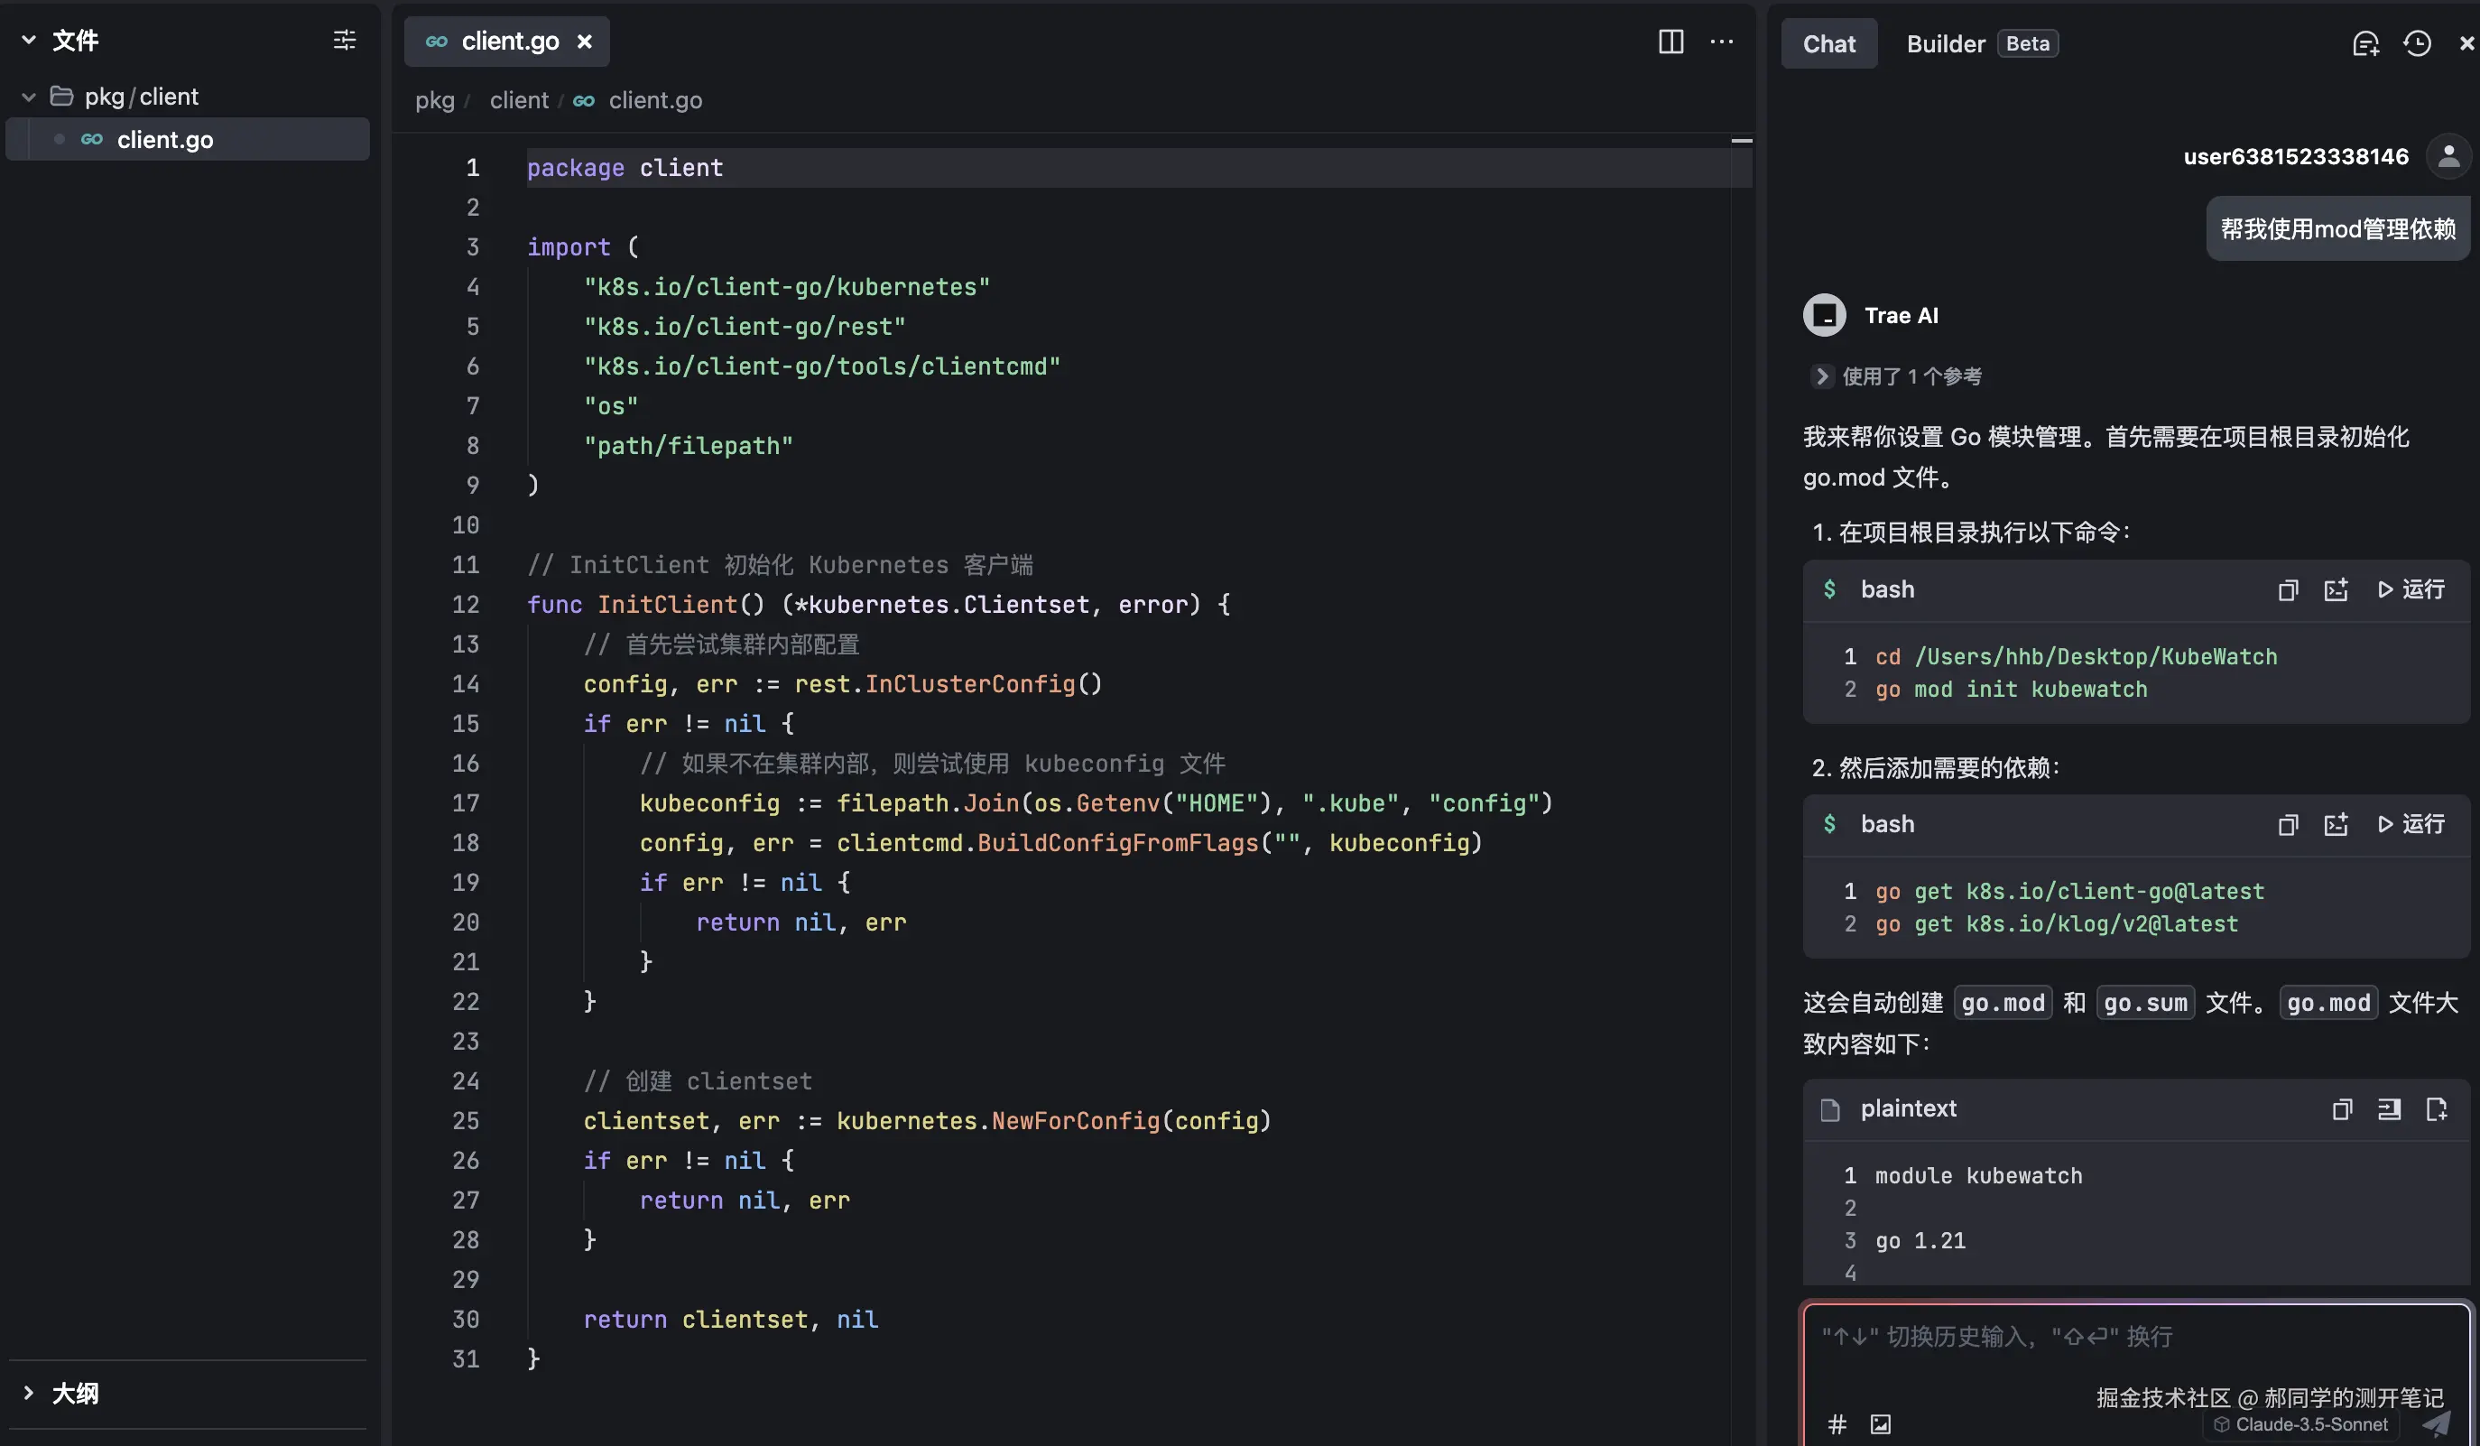Screen dimensions: 2480x1446
Task: Select the Chat tab
Action: point(1828,44)
